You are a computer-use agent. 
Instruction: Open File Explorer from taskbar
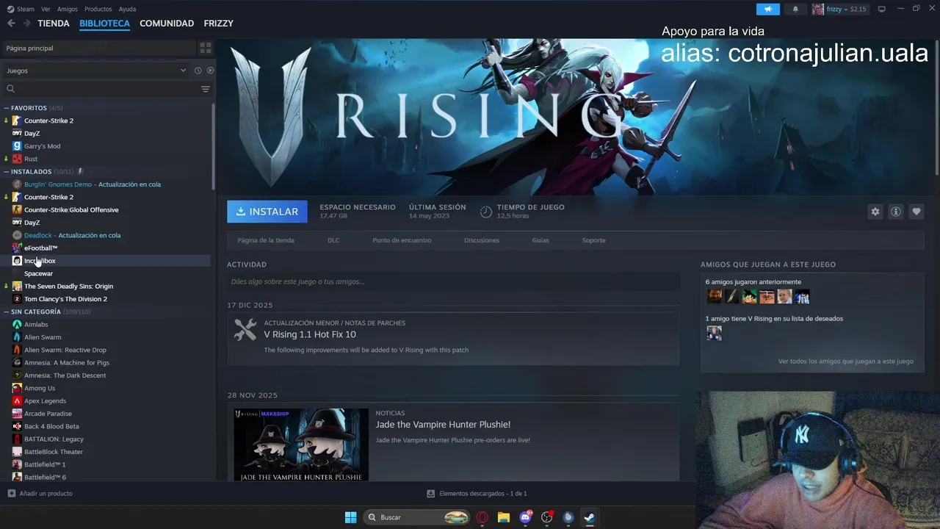point(504,517)
